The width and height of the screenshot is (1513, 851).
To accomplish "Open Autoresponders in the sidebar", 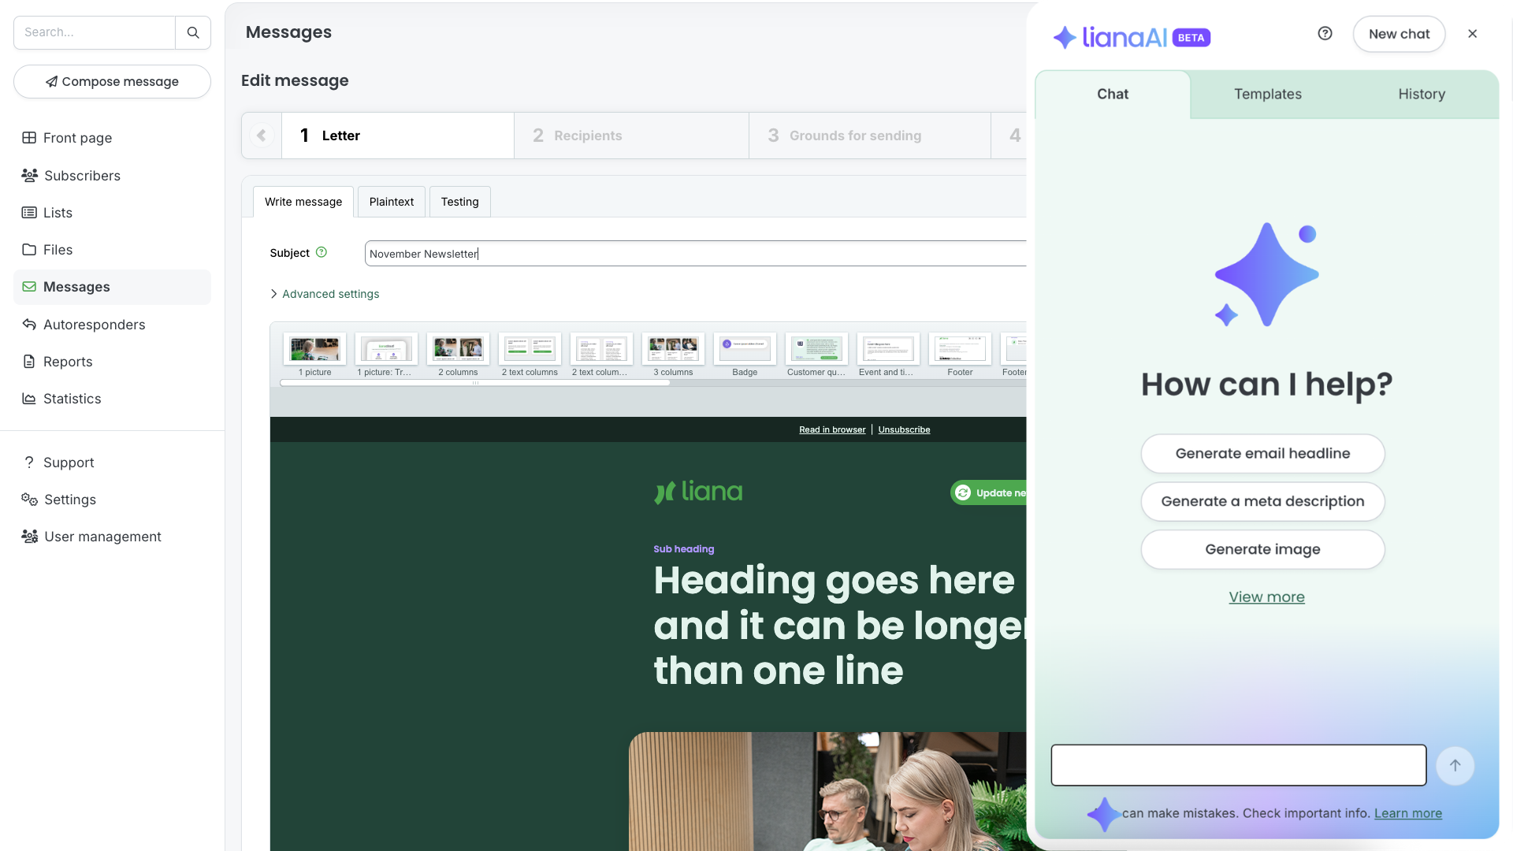I will click(x=94, y=324).
